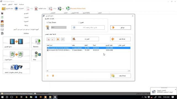Close the task completed notification popup
The width and height of the screenshot is (177, 99).
pos(175,90)
